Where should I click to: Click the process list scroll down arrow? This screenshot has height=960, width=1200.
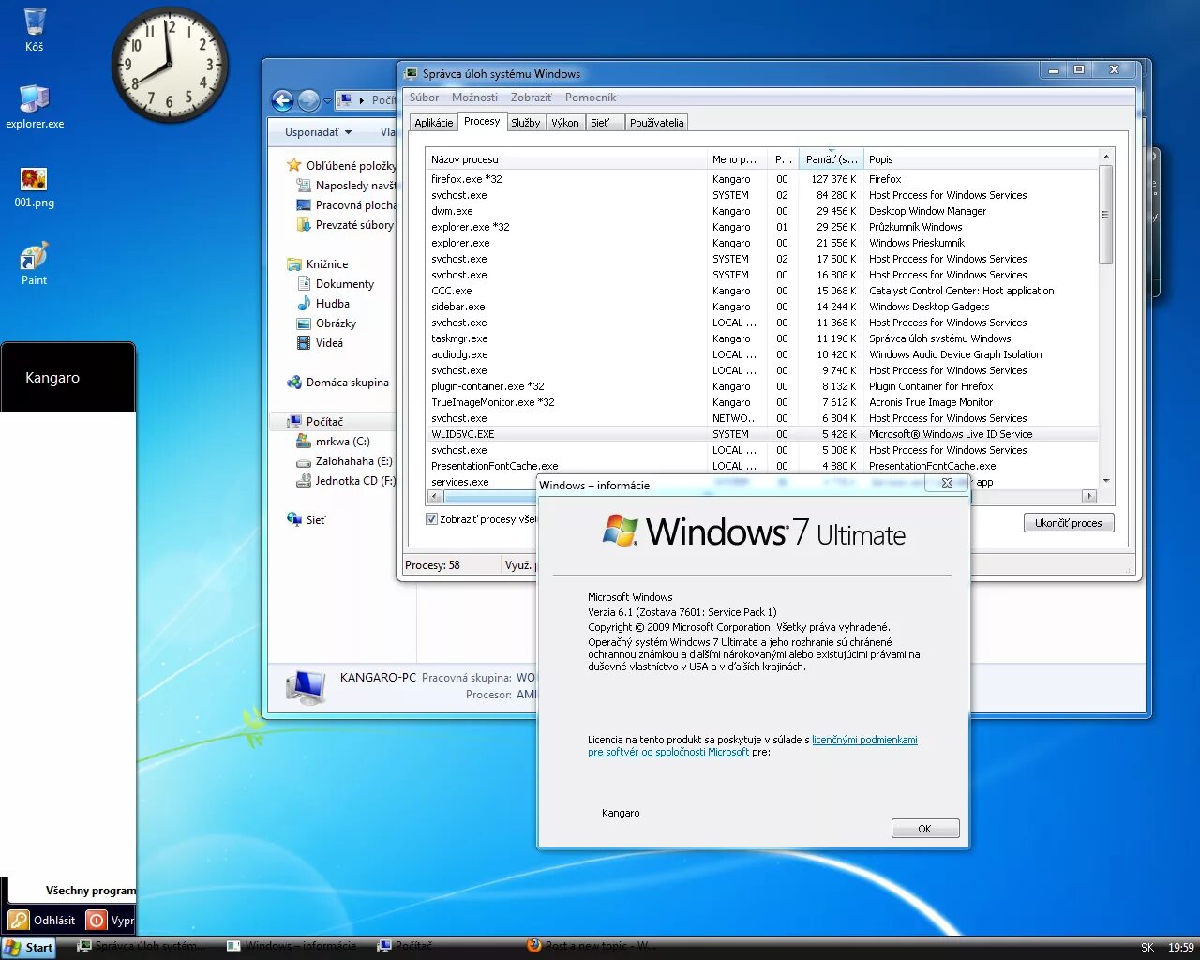[x=1106, y=480]
